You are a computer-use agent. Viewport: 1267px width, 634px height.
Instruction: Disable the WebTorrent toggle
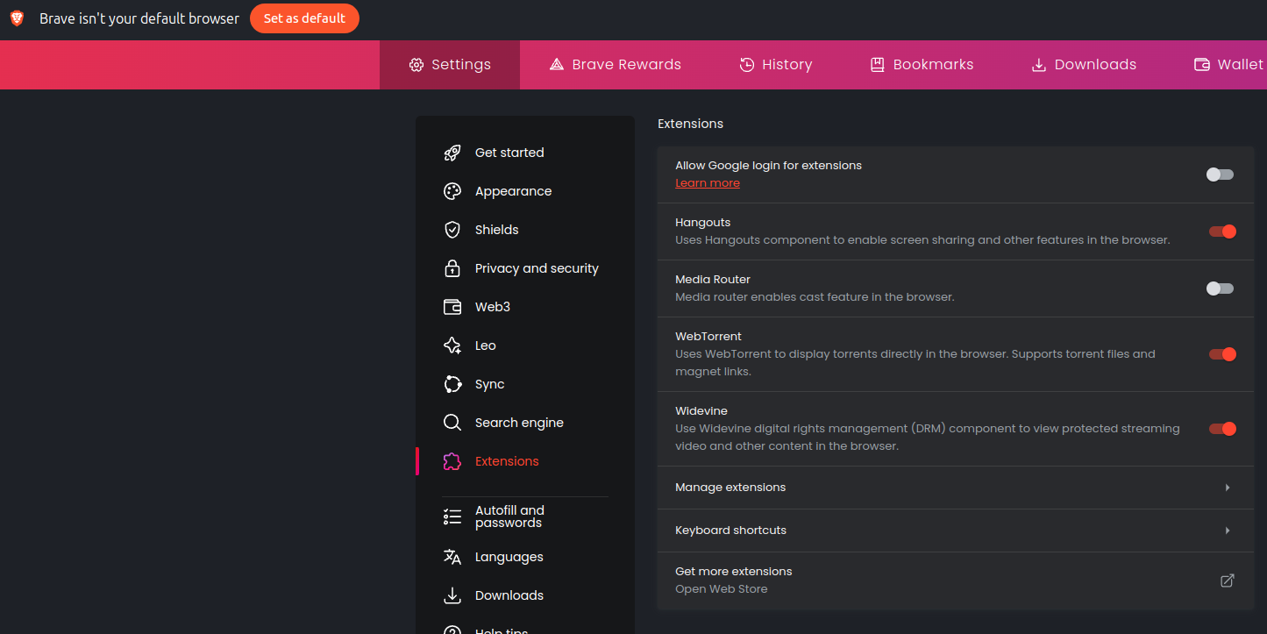[x=1222, y=354]
